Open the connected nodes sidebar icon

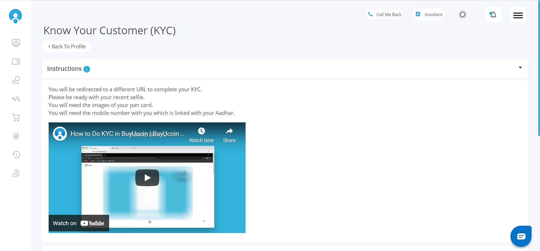[x=16, y=99]
